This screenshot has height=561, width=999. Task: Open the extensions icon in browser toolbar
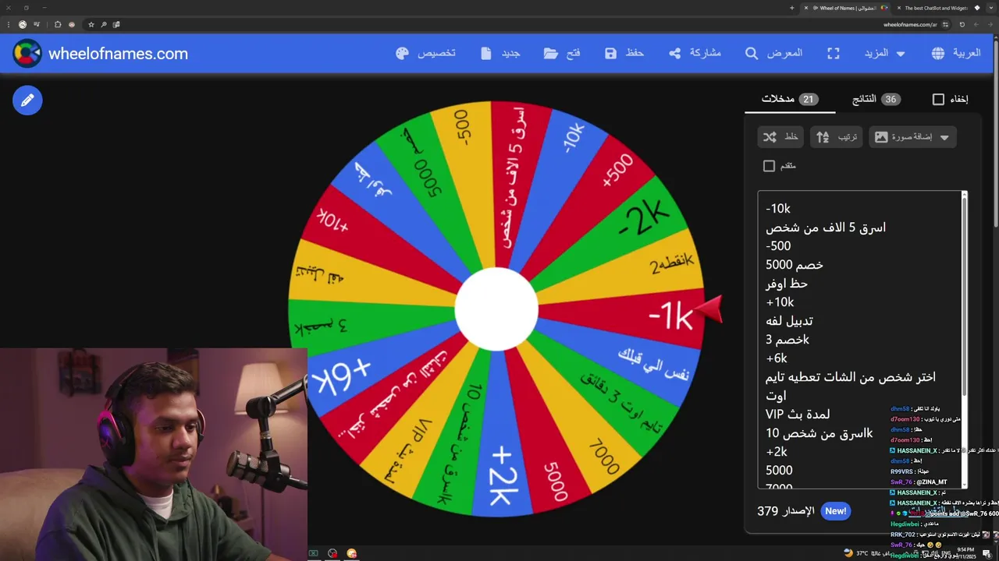58,24
